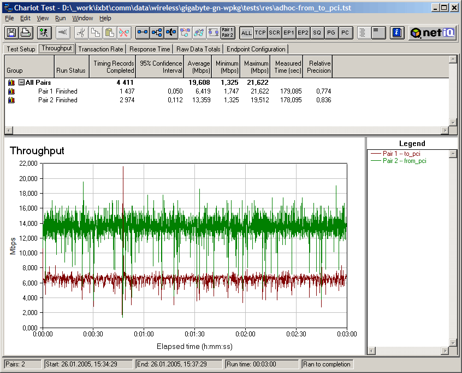462x373 pixels.
Task: Click the Add pair toolbar icon
Action: (x=143, y=33)
